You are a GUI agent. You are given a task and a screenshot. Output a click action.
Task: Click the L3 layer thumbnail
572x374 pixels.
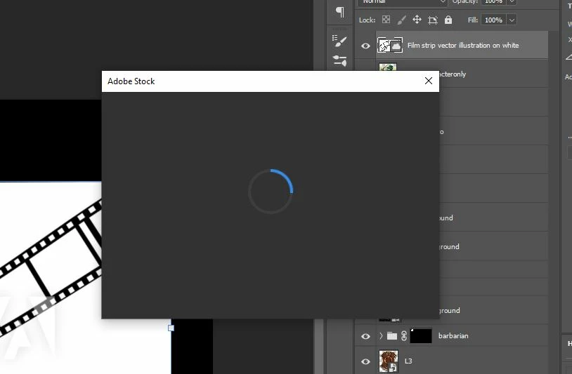[389, 361]
